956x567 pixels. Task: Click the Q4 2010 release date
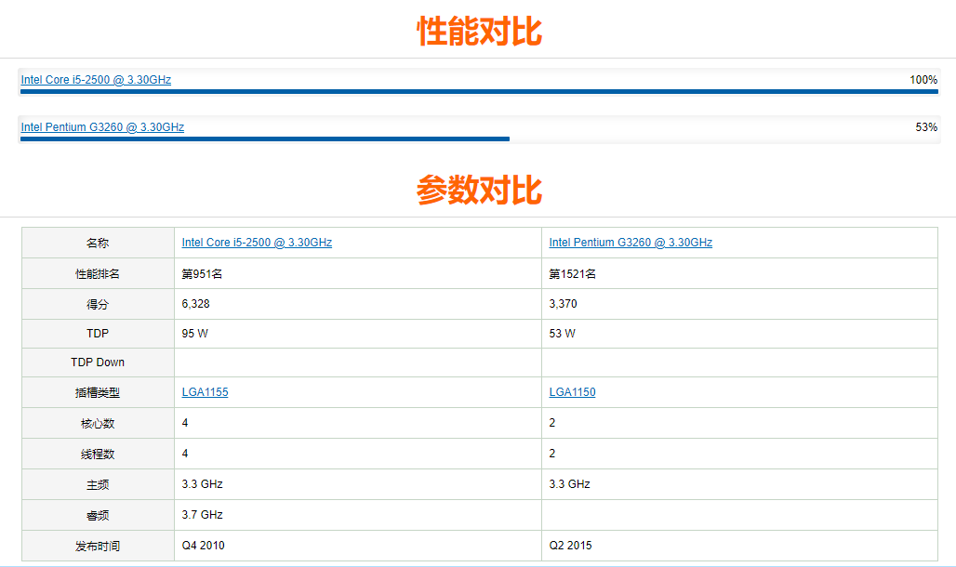coord(203,546)
